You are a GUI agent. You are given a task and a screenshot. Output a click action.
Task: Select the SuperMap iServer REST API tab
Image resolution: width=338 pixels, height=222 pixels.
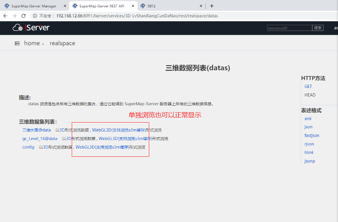(103, 6)
